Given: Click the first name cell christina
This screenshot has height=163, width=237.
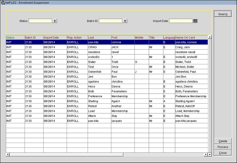Looking at the screenshot, I should pos(123,82).
